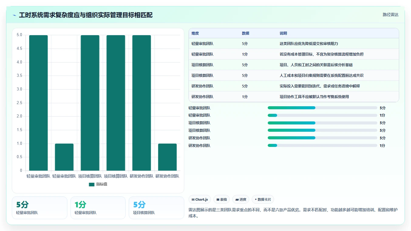Click the 4.5 y-axis label
The image size is (411, 231).
[19, 49]
